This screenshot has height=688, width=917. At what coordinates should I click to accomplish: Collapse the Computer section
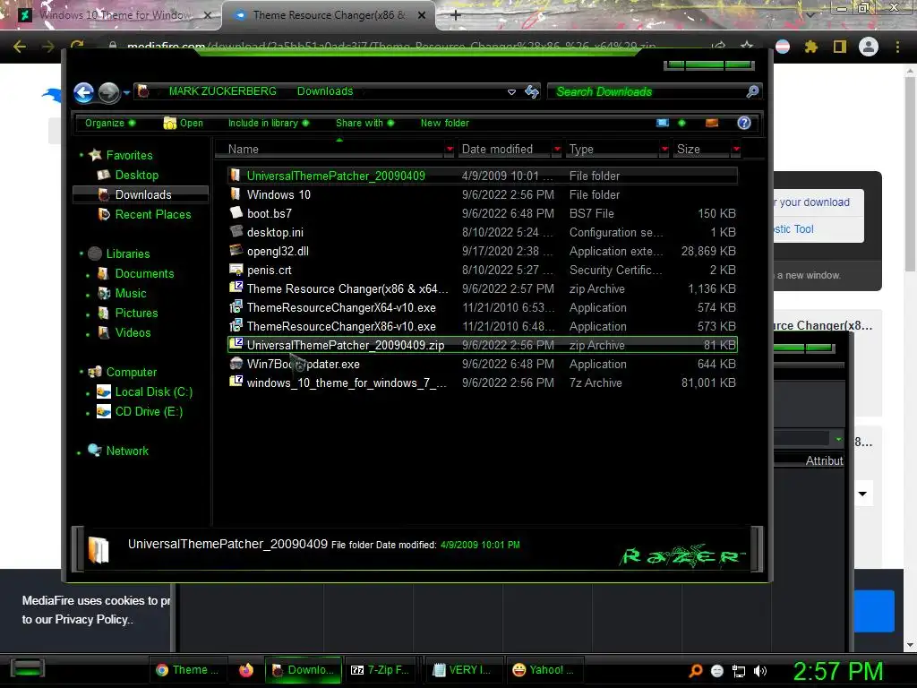point(81,372)
